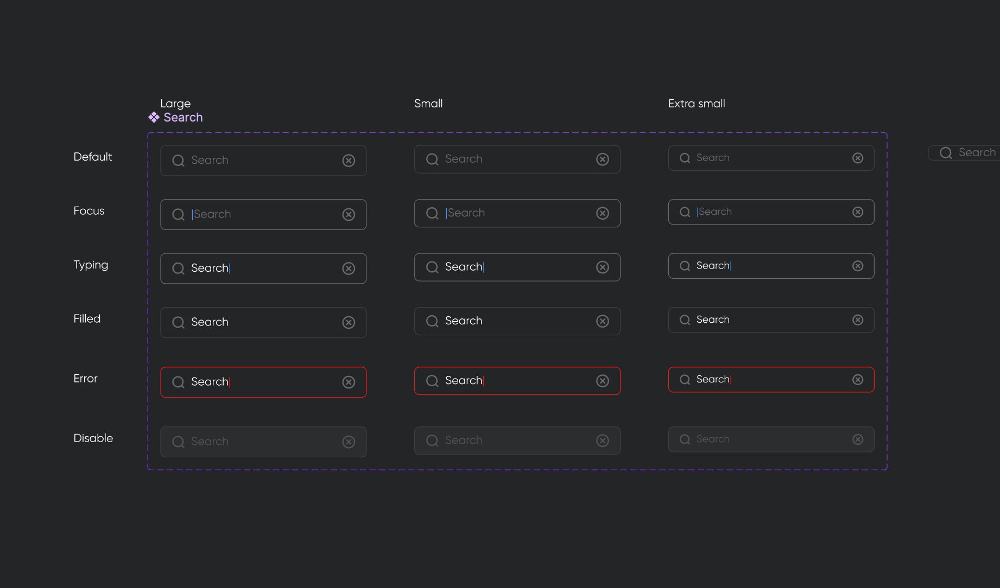
Task: Click magnifier icon in Large Disable search field
Action: click(178, 442)
